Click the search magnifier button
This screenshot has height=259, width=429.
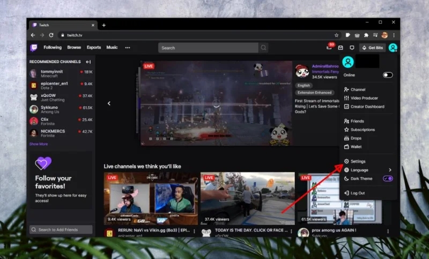pos(263,48)
